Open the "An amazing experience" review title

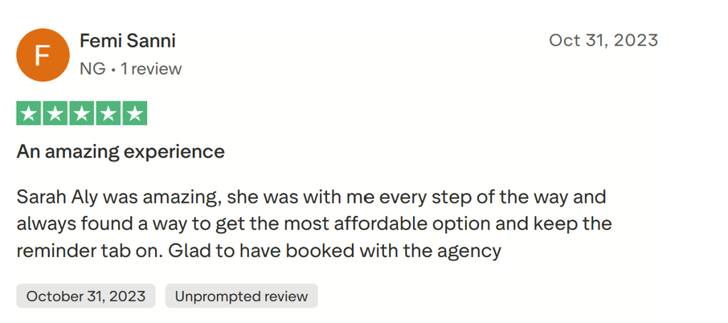point(120,151)
